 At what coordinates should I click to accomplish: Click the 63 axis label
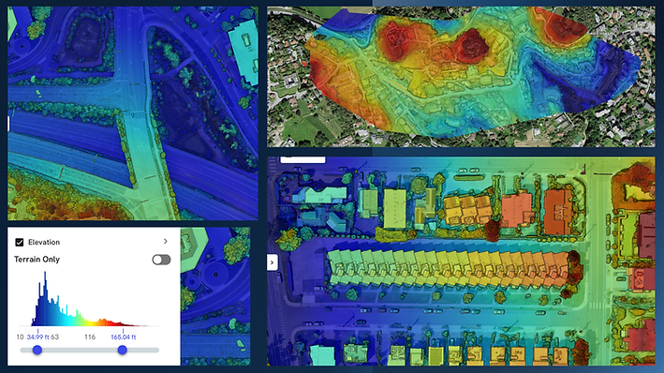(54, 337)
